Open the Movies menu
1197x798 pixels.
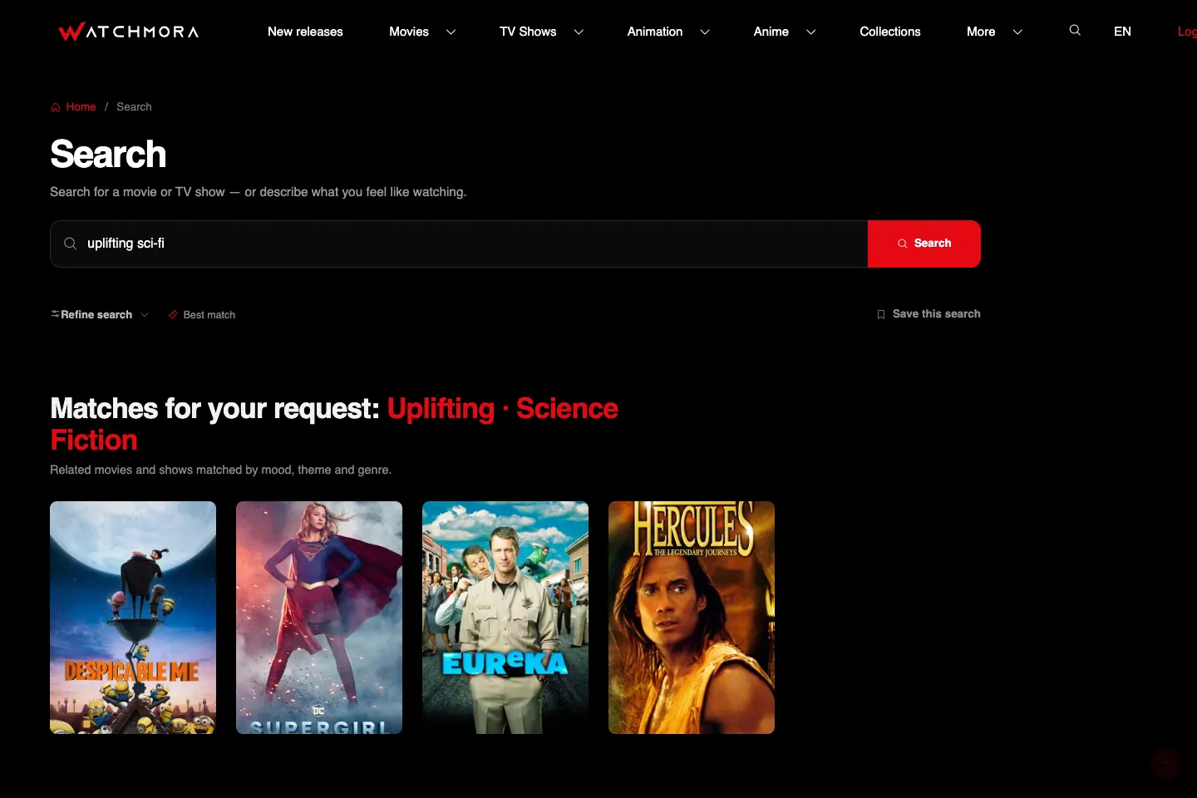coord(409,32)
